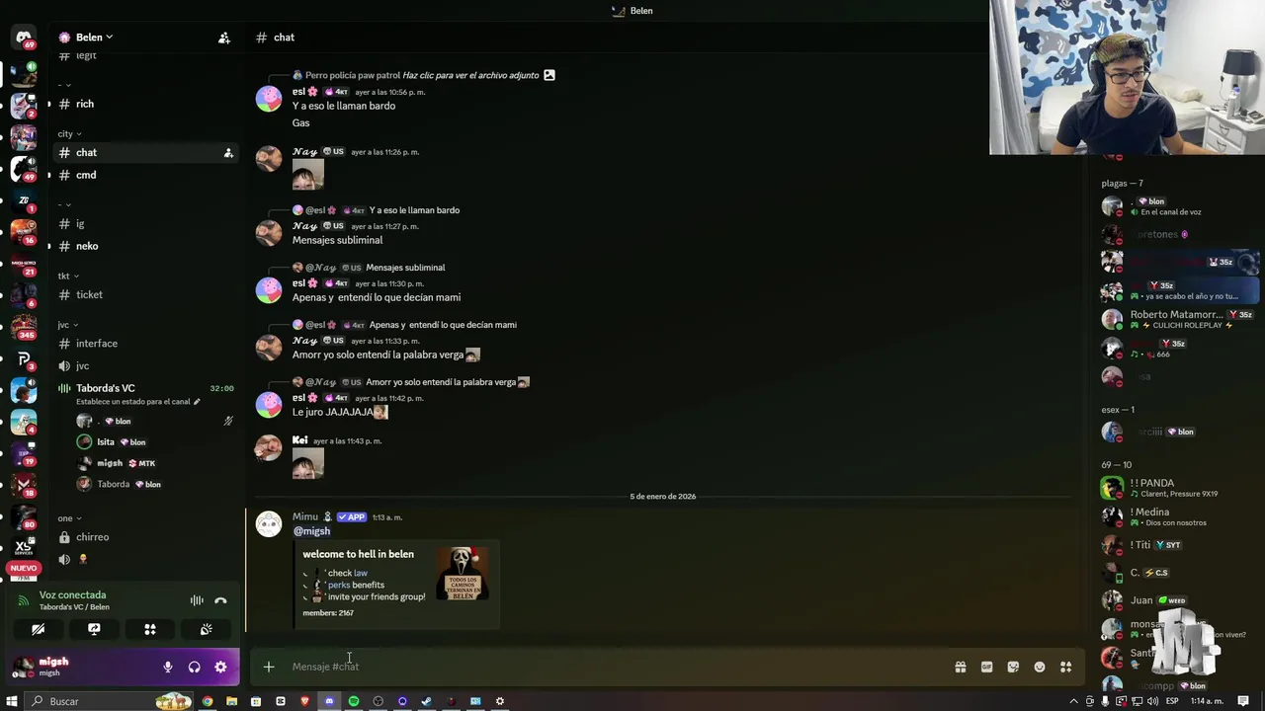This screenshot has height=711, width=1265.
Task: Open locked chirreo channel
Action: [146, 537]
